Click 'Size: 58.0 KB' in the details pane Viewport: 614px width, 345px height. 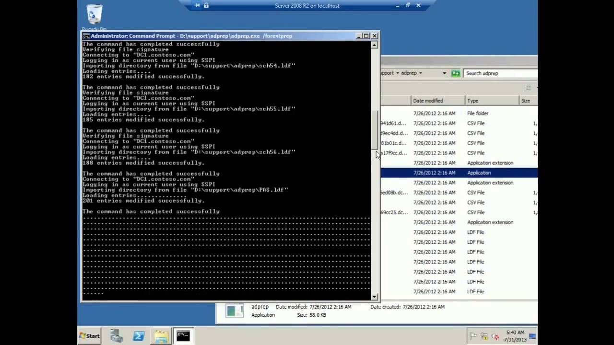[x=311, y=315]
